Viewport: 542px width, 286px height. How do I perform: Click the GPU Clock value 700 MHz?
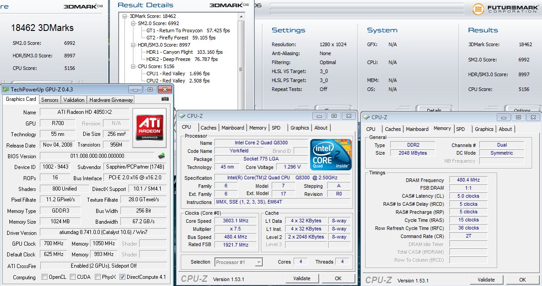[x=55, y=243]
